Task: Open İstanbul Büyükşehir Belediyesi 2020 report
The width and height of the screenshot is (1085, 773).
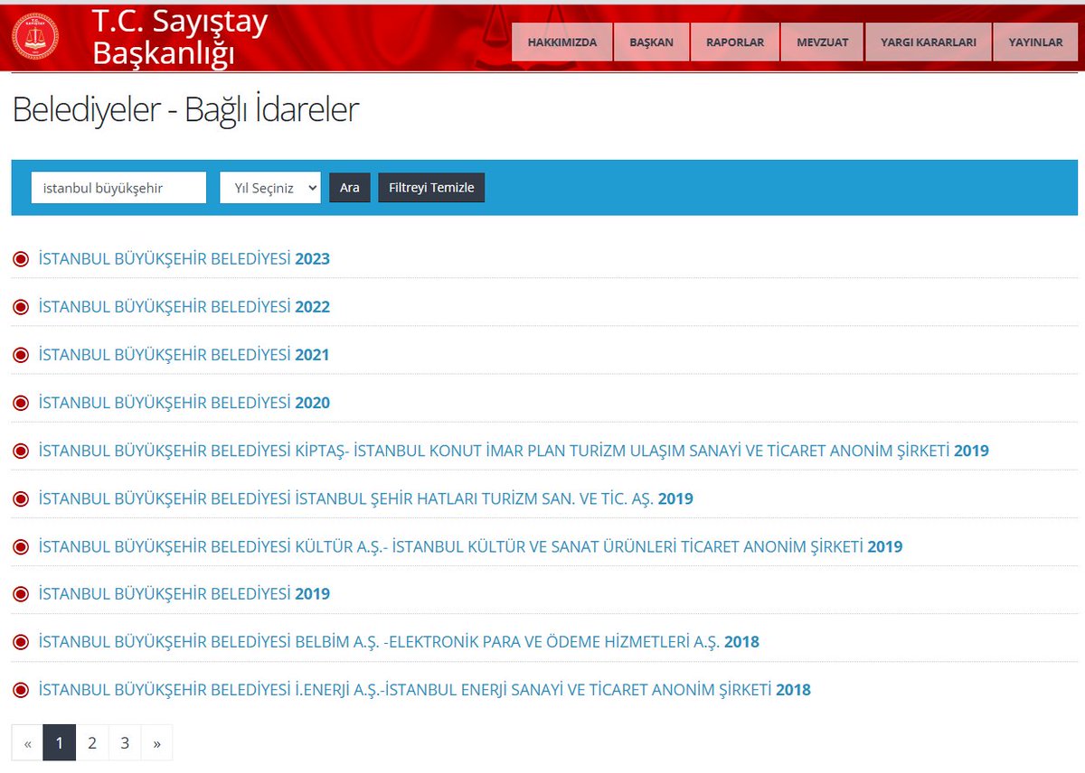Action: (x=184, y=403)
